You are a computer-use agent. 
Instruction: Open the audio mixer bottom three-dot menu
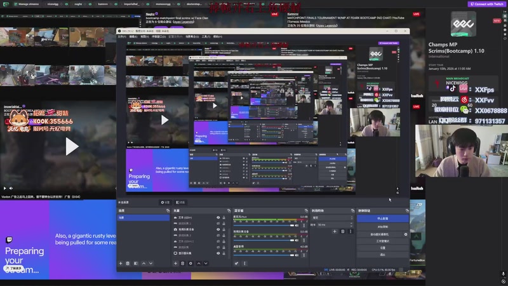[x=244, y=263]
